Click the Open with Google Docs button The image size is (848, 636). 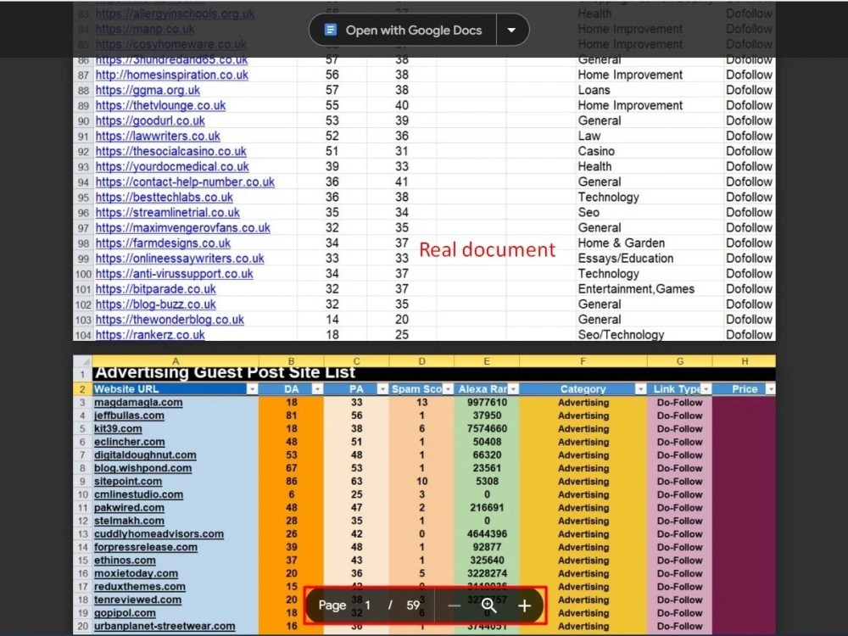tap(403, 30)
